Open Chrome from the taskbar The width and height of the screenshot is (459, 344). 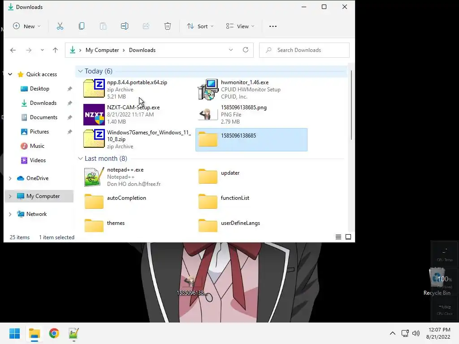point(54,333)
